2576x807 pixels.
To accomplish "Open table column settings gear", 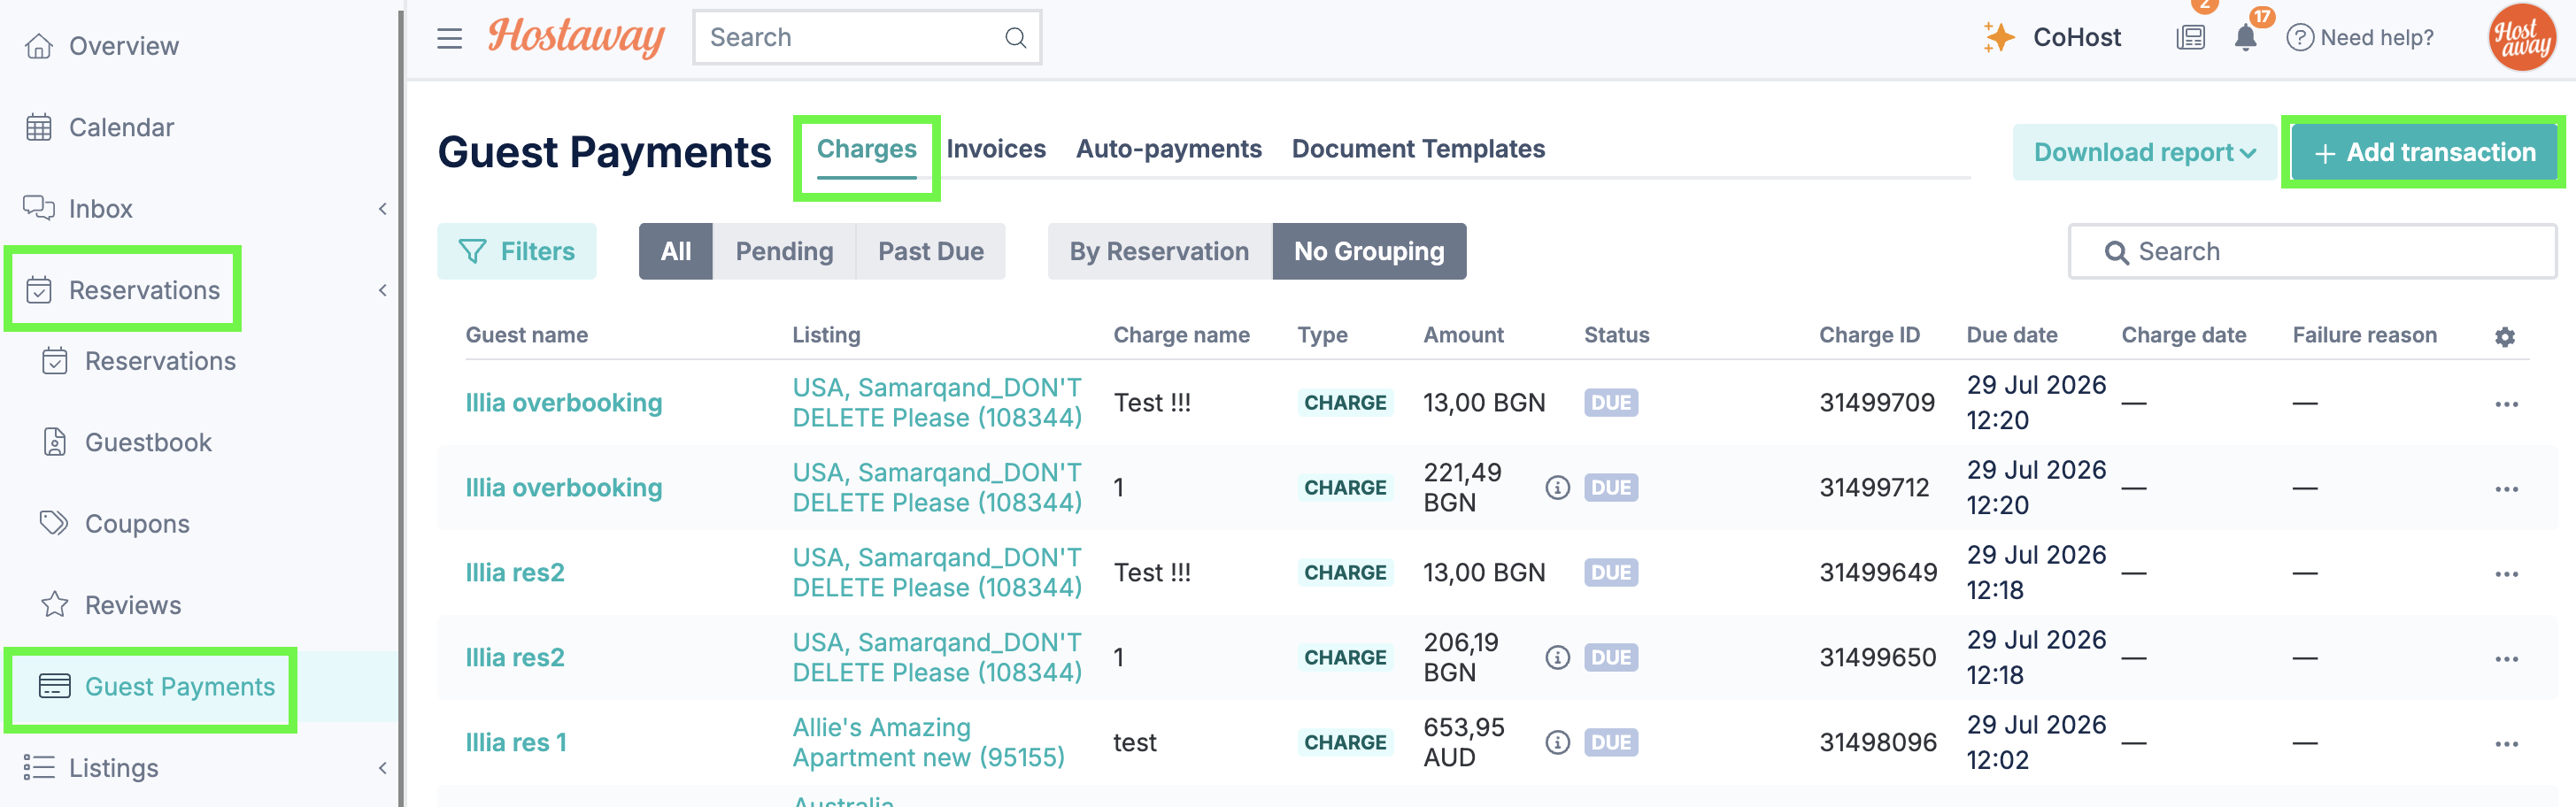I will [x=2504, y=337].
